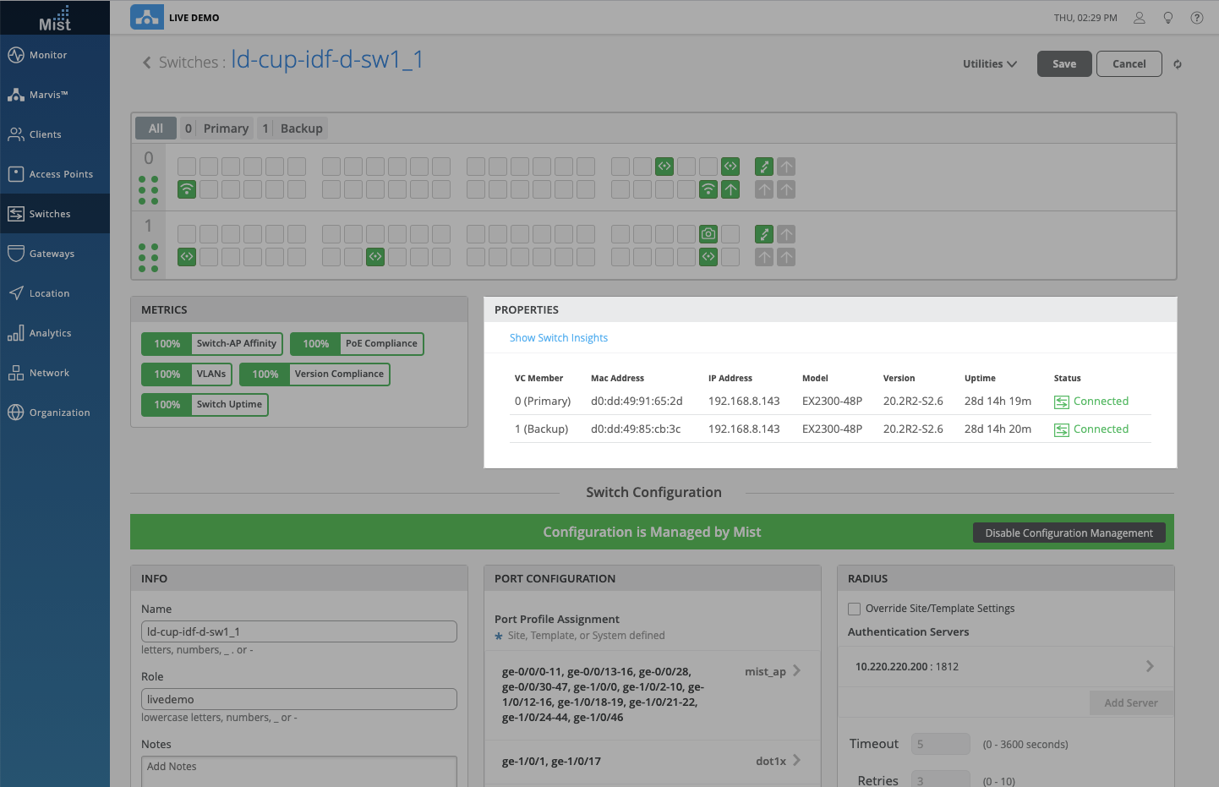The height and width of the screenshot is (787, 1219).
Task: Go to Access Points page
Action: [x=61, y=174]
